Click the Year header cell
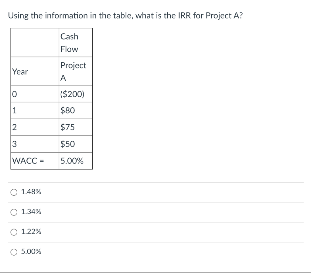The width and height of the screenshot is (311, 276). point(20,72)
